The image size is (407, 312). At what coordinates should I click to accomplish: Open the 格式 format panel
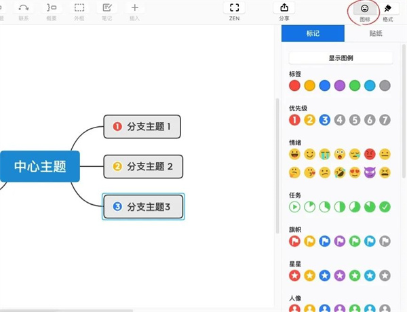click(388, 10)
